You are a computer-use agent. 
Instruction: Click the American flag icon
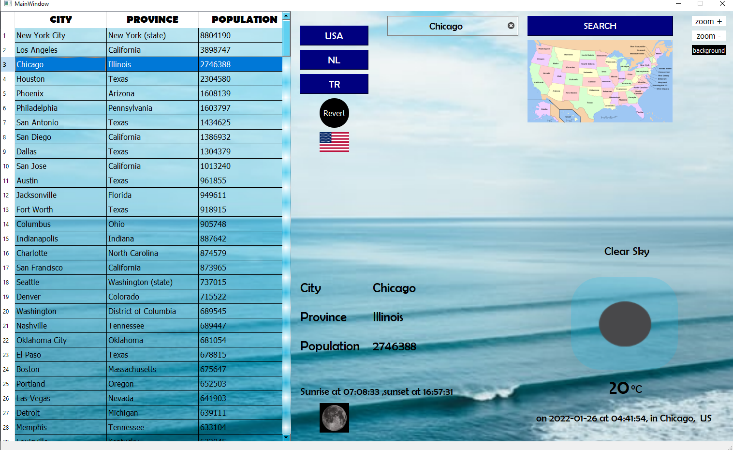(334, 142)
